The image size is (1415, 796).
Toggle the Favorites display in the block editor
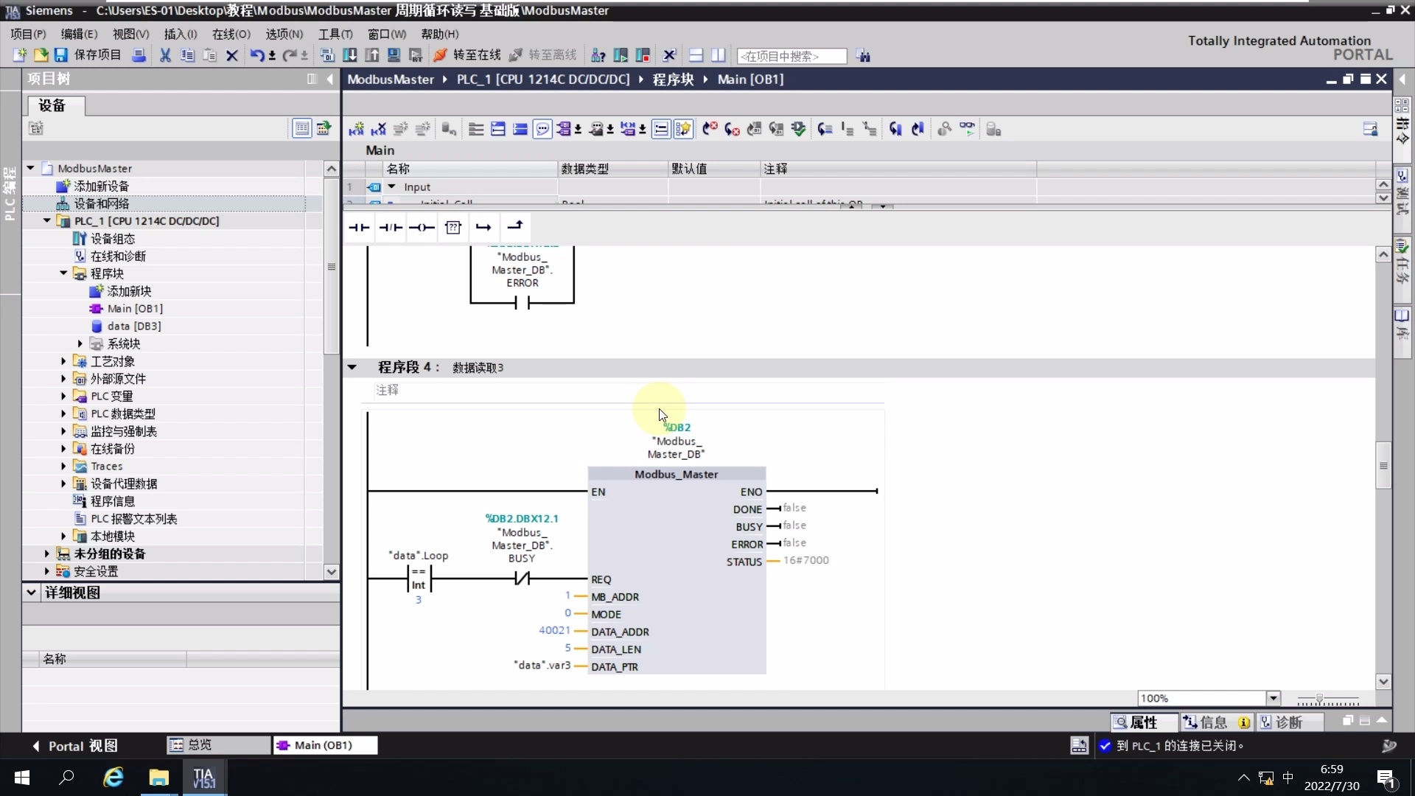click(x=684, y=128)
